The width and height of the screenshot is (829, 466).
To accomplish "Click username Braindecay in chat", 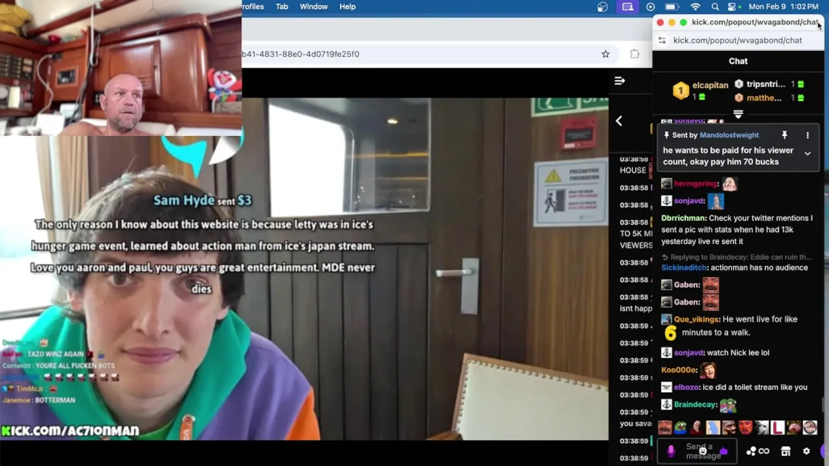I will [x=695, y=405].
